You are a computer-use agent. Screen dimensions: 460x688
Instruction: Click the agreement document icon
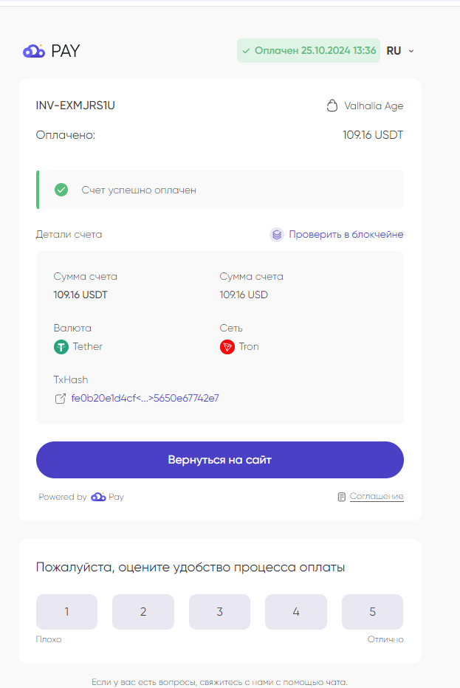point(341,497)
